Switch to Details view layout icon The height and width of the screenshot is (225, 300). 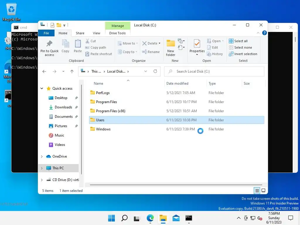pos(257,190)
